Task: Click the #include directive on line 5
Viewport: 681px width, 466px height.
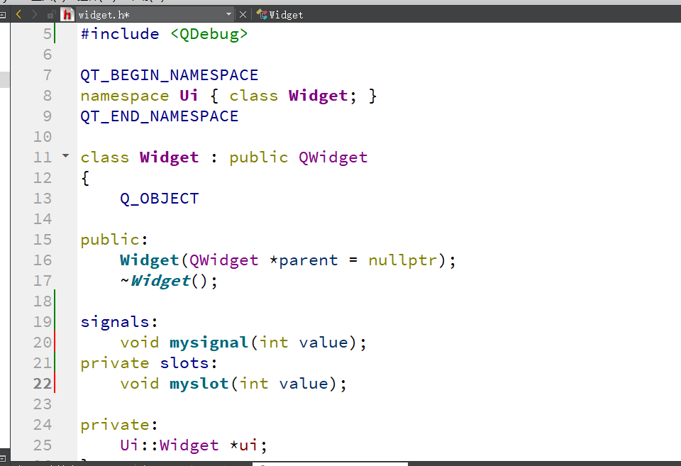Action: [120, 34]
